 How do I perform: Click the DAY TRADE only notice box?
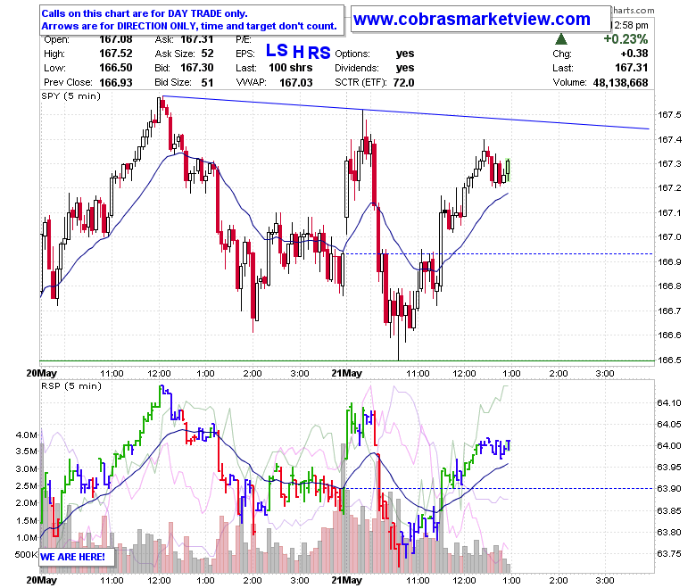[191, 20]
